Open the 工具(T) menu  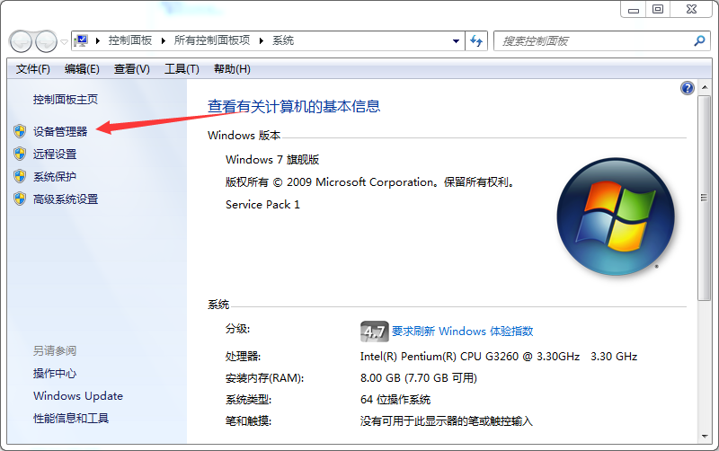(x=182, y=69)
